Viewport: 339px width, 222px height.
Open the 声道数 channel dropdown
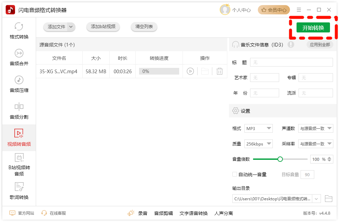(316, 128)
